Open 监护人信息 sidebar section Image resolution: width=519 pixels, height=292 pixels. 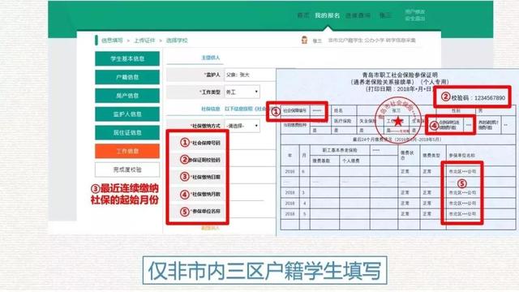tap(127, 114)
